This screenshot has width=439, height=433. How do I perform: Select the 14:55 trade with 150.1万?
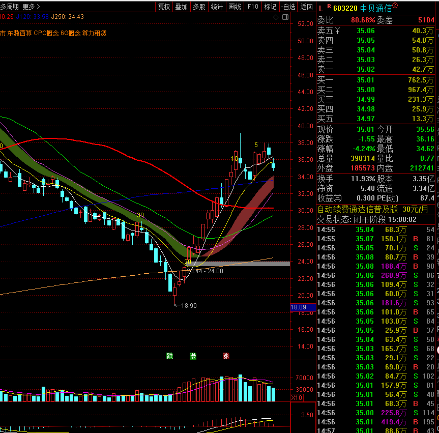point(375,239)
